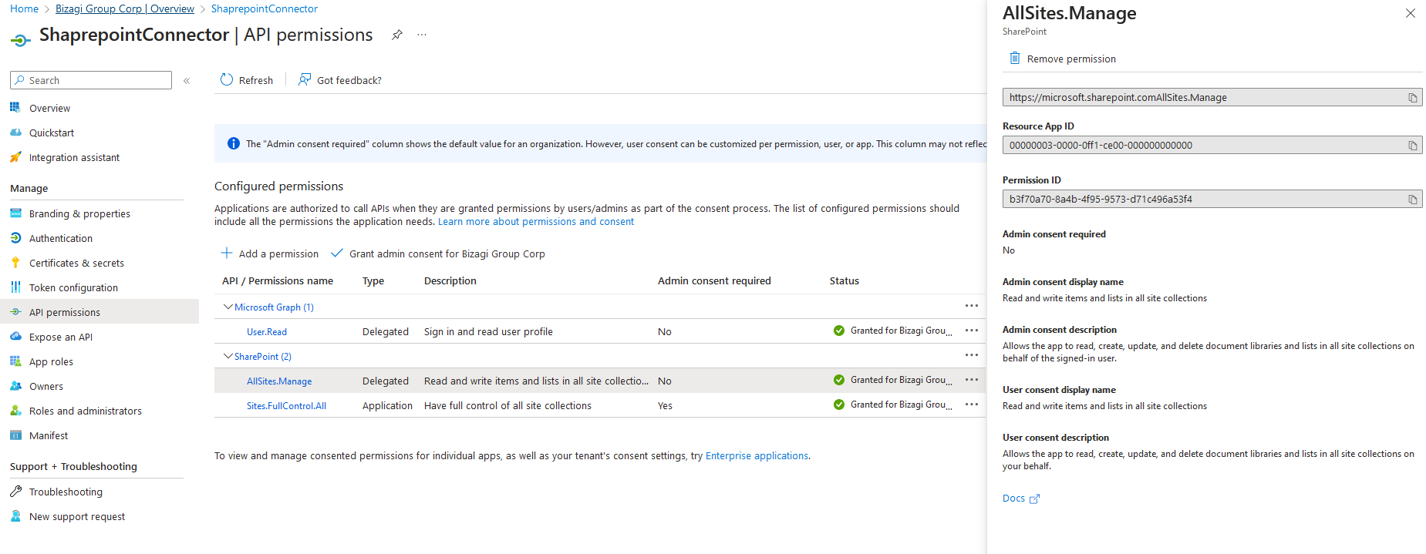The image size is (1426, 554).
Task: Open the Sites.FullControl.All permission link
Action: [286, 405]
